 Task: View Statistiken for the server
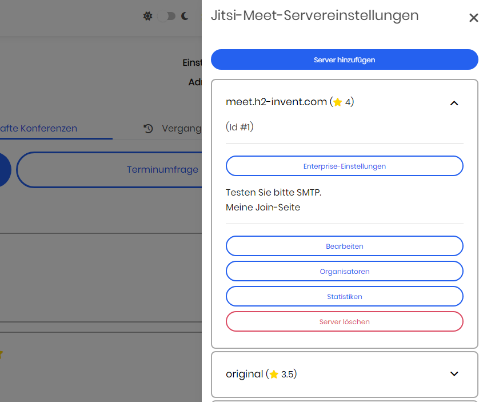tap(344, 296)
